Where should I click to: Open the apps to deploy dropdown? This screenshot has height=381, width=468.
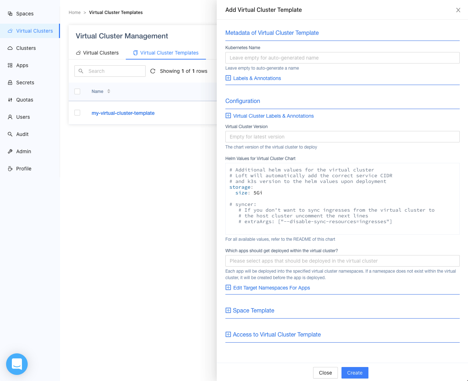[342, 261]
